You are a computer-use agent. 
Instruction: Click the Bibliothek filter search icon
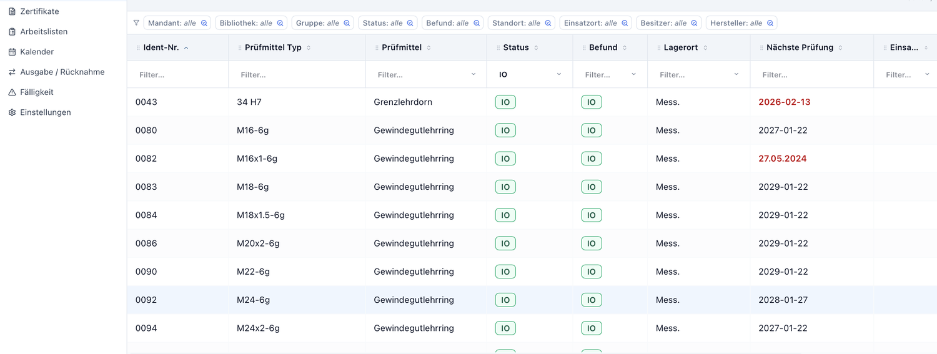coord(280,23)
